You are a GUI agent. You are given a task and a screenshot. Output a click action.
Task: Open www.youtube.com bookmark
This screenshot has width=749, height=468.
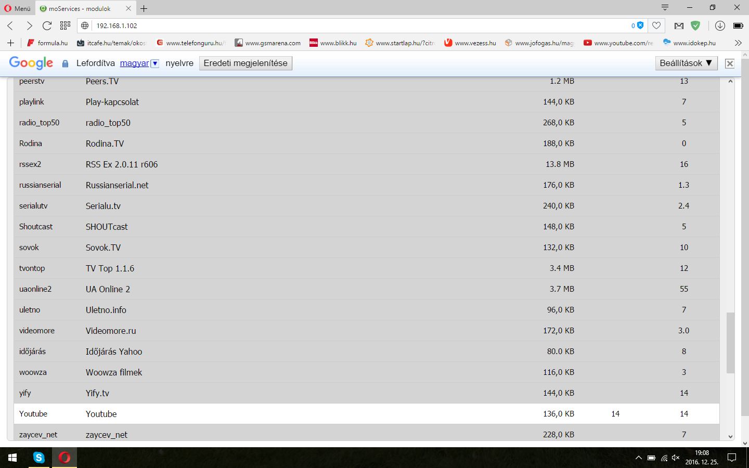coord(618,43)
